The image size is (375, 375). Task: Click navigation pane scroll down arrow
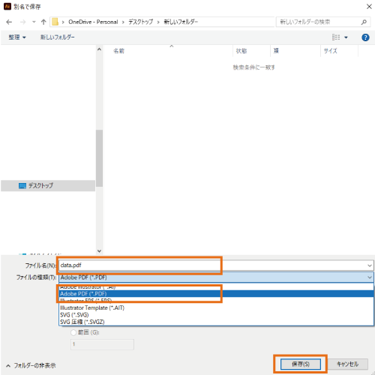click(x=99, y=250)
